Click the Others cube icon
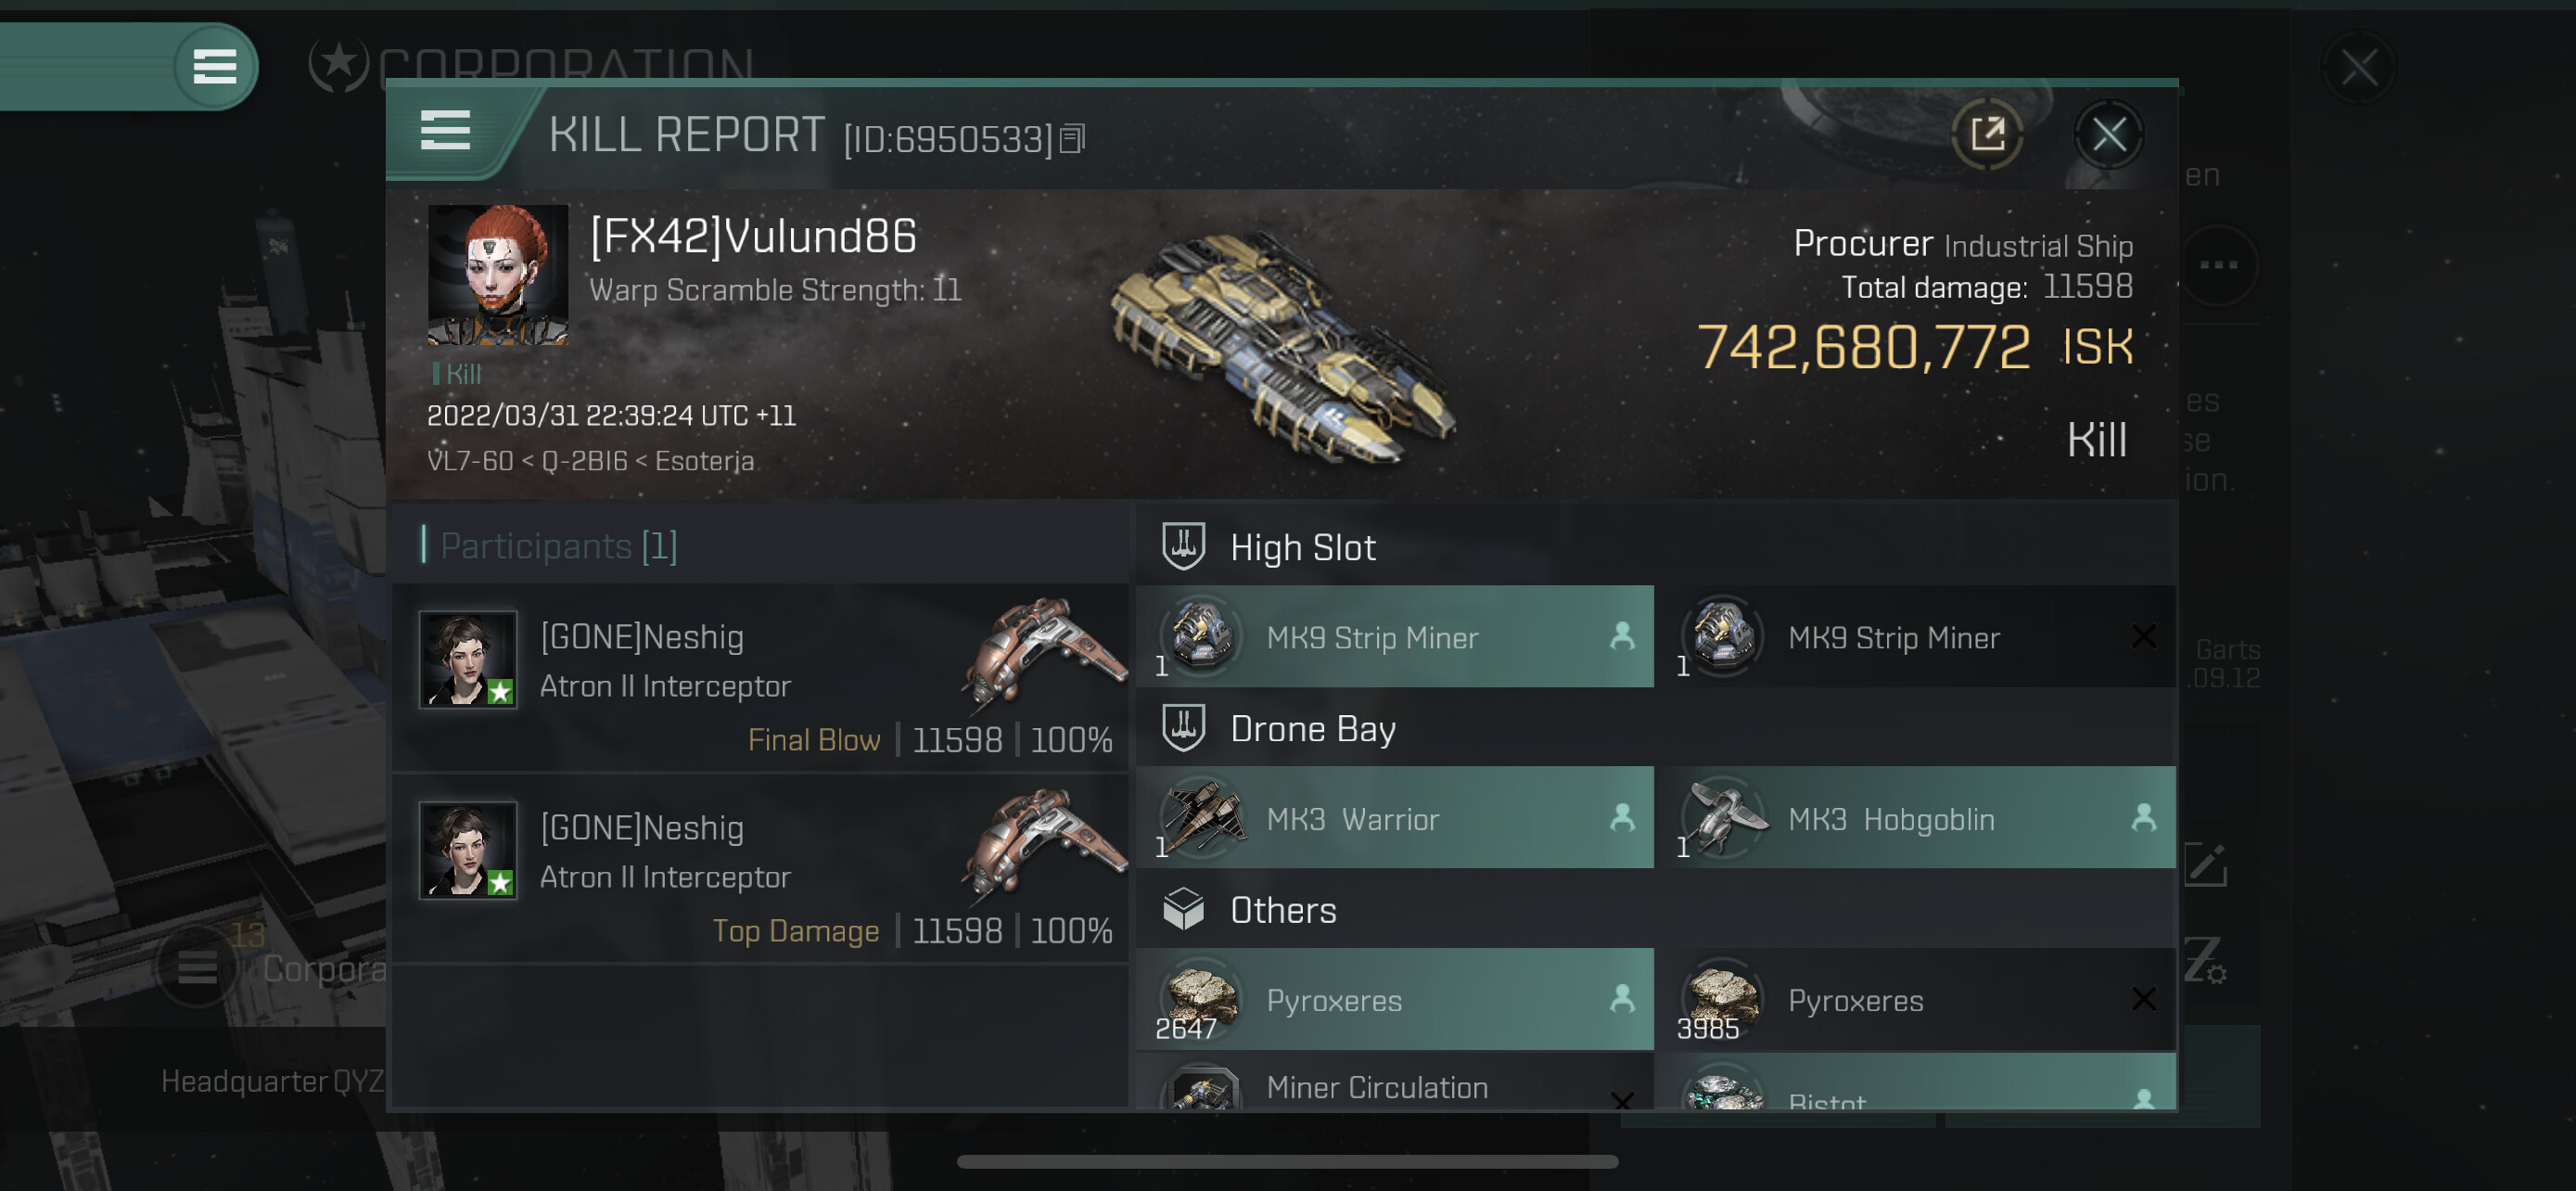The image size is (2576, 1191). tap(1183, 909)
